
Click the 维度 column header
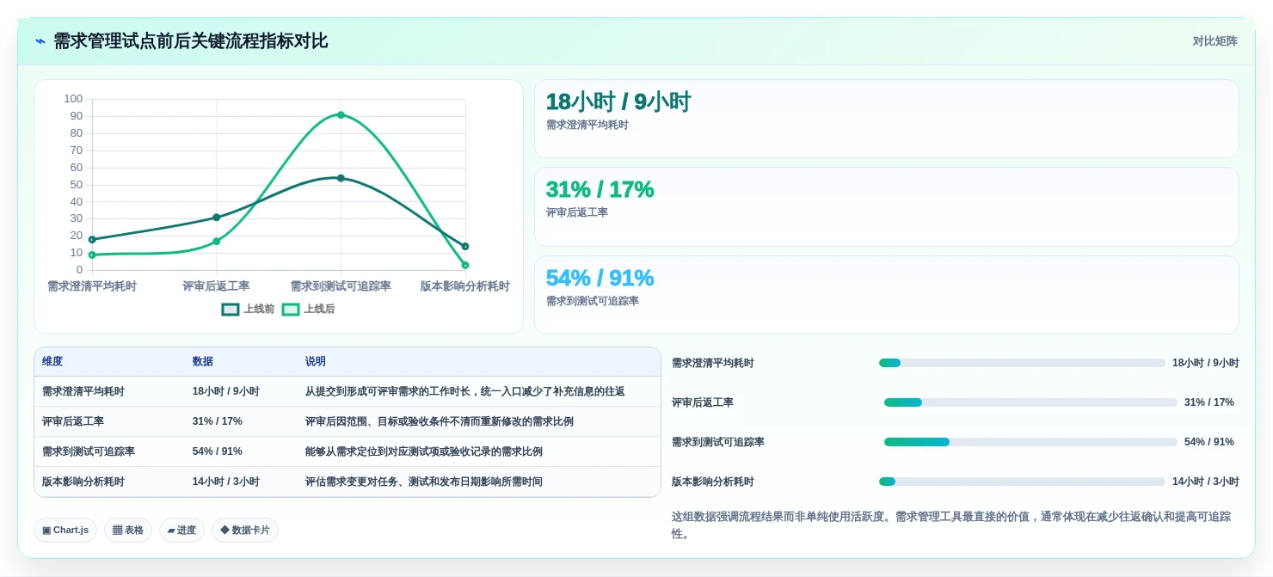(x=52, y=362)
